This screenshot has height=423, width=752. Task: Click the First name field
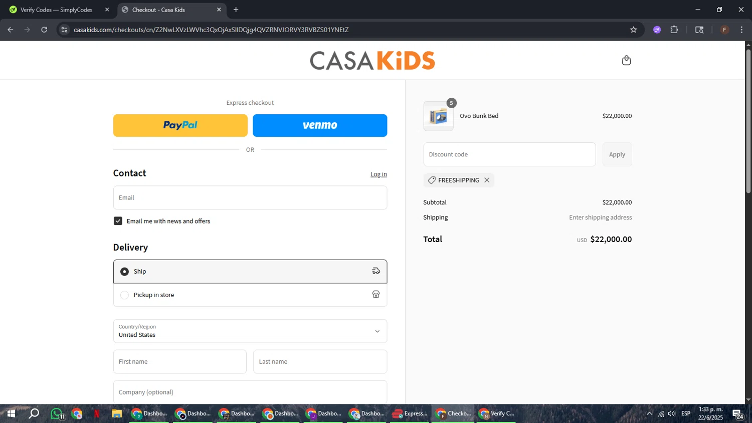pos(180,362)
